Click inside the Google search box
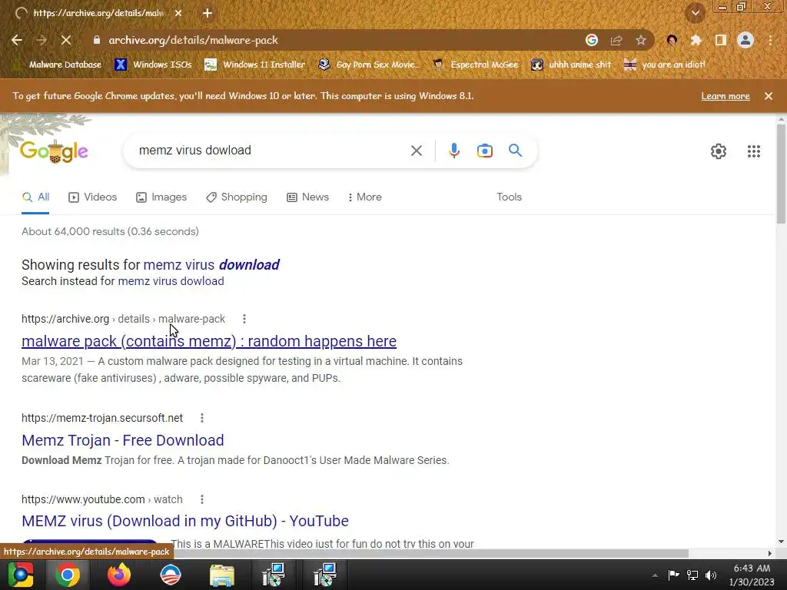The height and width of the screenshot is (590, 787). (271, 151)
